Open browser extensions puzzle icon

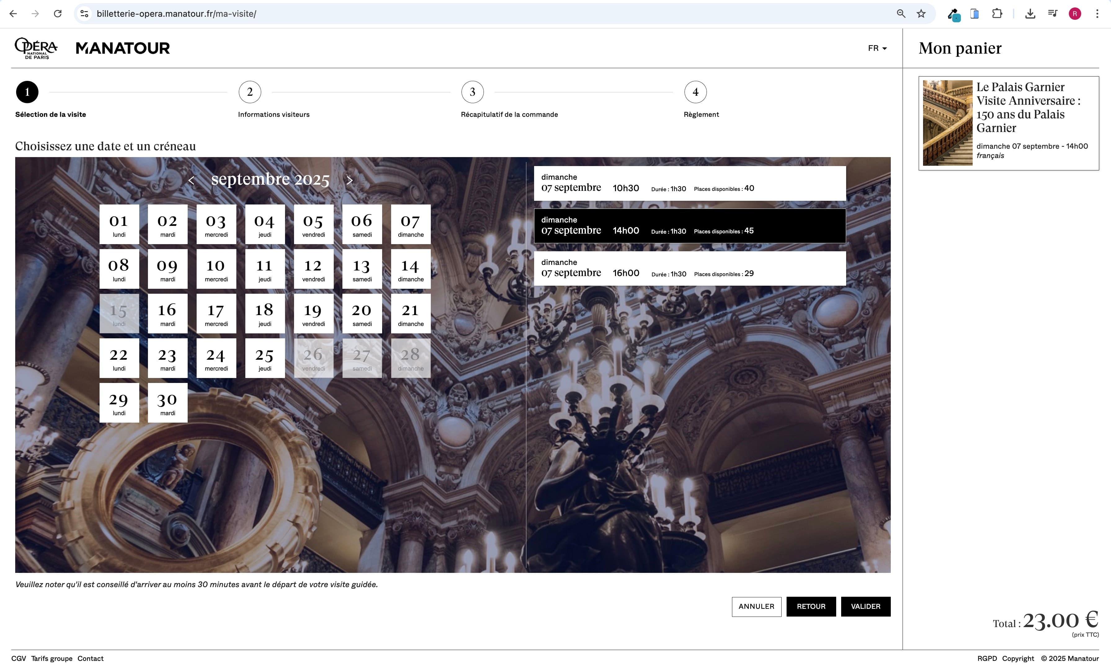click(x=997, y=14)
